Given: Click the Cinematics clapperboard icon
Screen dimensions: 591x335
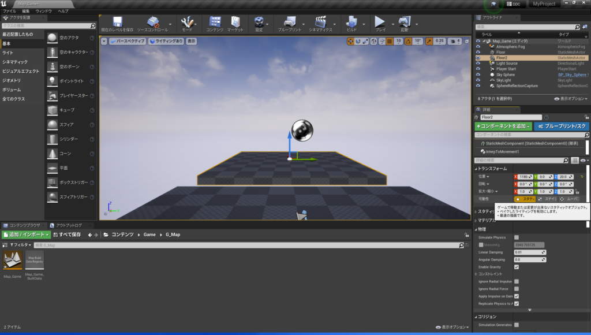Looking at the screenshot, I should pos(320,22).
